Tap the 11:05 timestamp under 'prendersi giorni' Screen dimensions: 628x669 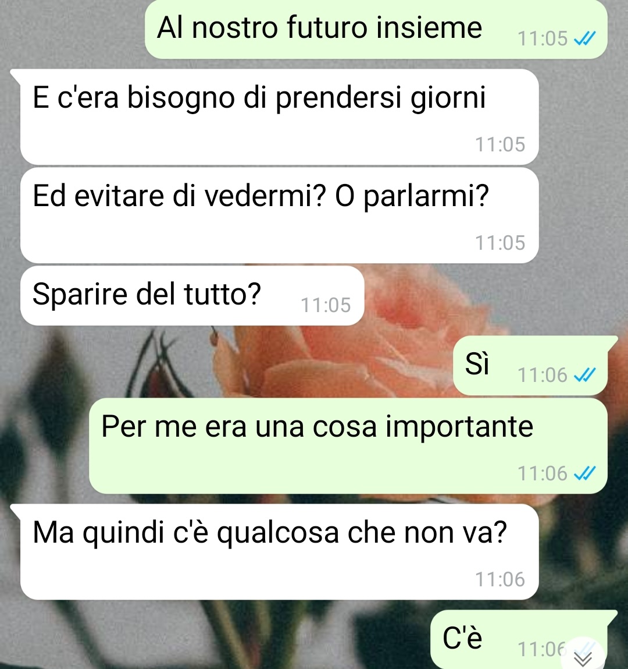pyautogui.click(x=499, y=144)
